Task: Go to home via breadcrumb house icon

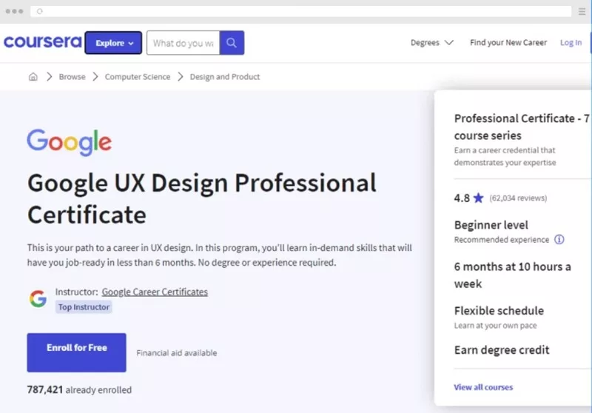Action: tap(33, 77)
